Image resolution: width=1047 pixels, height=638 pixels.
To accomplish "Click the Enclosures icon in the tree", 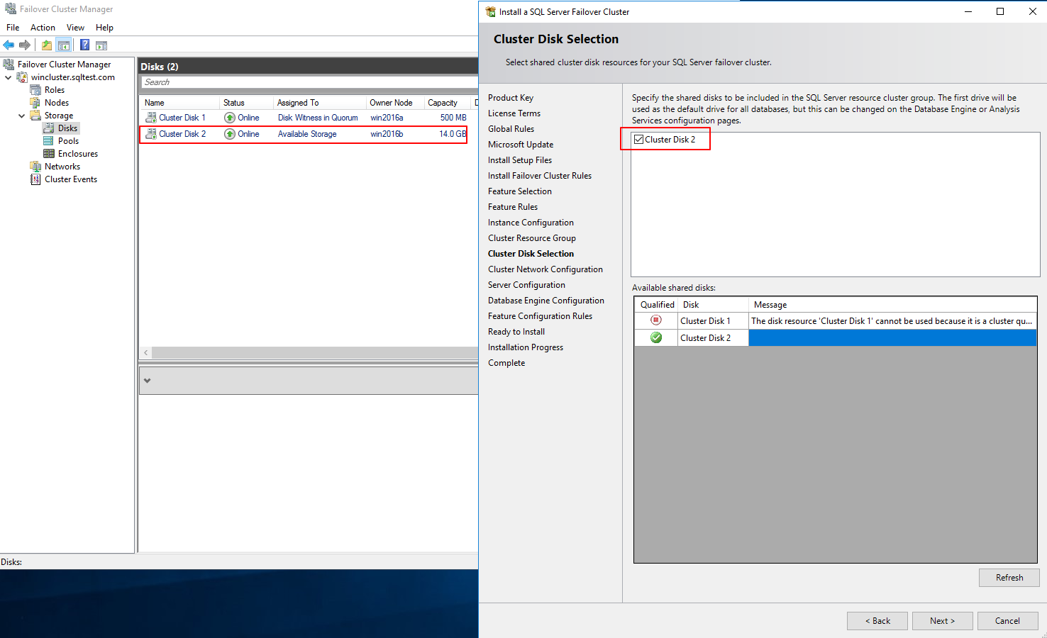I will [x=49, y=154].
